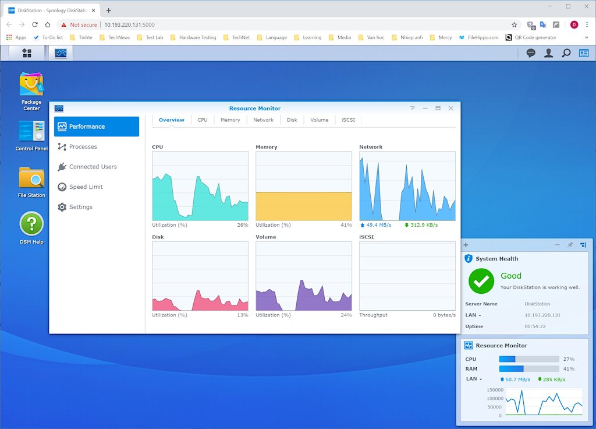Expand the LAN dropdown in Resource Monitor widget

pos(474,379)
